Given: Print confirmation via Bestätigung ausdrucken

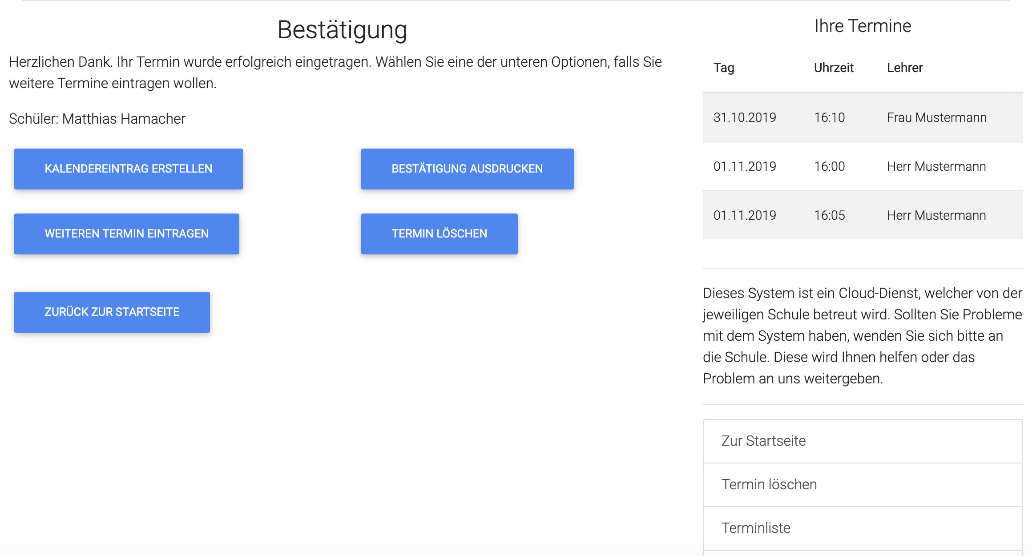Looking at the screenshot, I should (x=467, y=169).
